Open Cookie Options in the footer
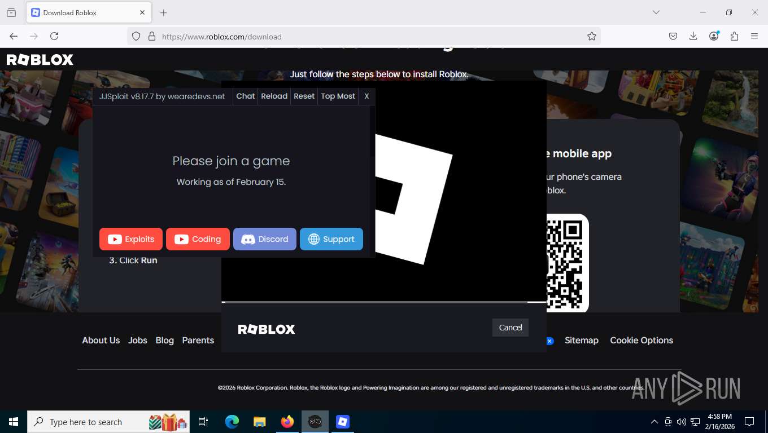Image resolution: width=768 pixels, height=433 pixels. click(642, 341)
